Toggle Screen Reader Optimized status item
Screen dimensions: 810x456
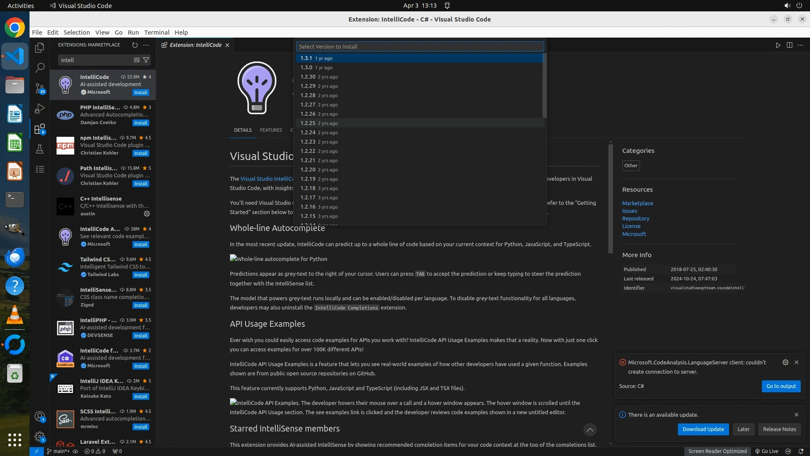click(717, 451)
